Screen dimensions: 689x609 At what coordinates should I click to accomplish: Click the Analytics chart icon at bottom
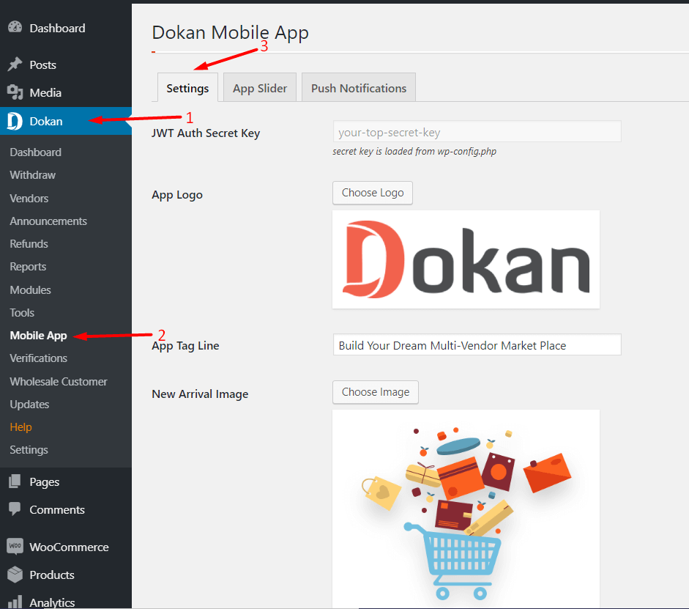coord(15,601)
